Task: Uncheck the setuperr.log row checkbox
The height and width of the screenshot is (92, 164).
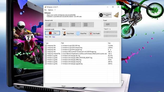Action: (x=46, y=50)
